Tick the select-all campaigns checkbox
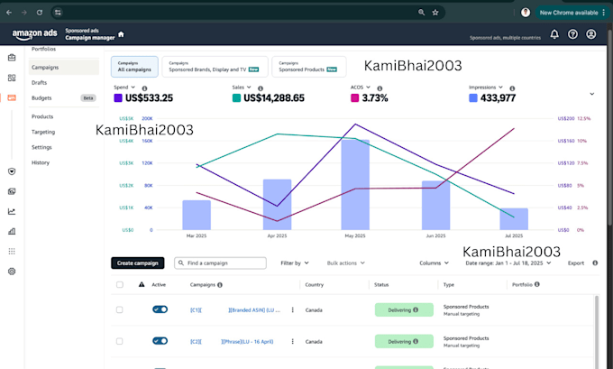Screen dimensions: 613x369 (x=120, y=284)
